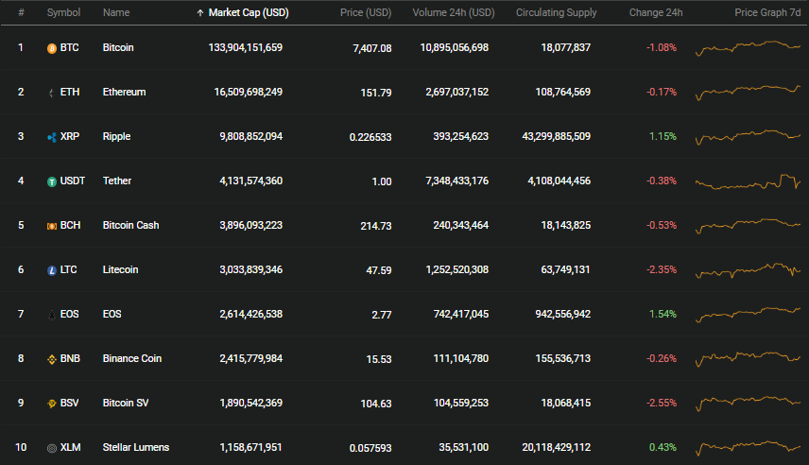809x465 pixels.
Task: Sort by Symbol column header
Action: click(x=63, y=12)
